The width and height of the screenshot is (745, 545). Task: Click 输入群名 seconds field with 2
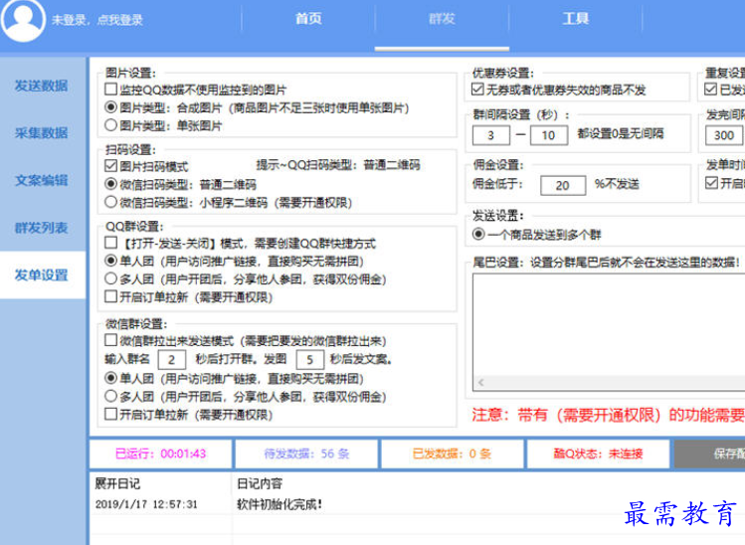click(x=171, y=360)
